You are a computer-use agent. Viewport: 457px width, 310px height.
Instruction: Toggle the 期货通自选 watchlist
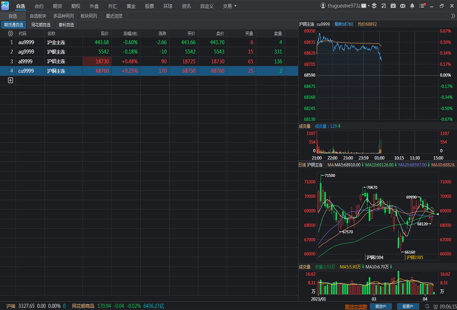click(14, 25)
